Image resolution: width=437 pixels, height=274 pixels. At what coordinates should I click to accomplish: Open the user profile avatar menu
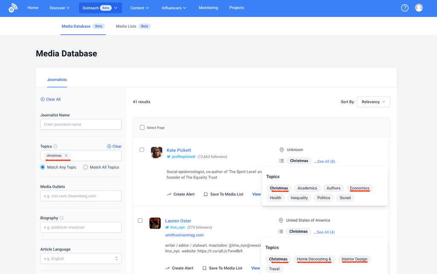419,8
